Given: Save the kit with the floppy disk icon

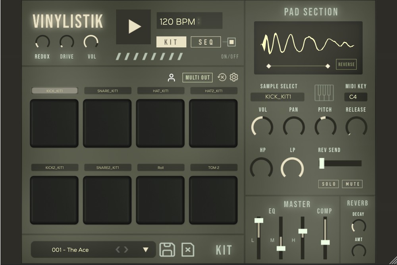Looking at the screenshot, I should click(167, 250).
